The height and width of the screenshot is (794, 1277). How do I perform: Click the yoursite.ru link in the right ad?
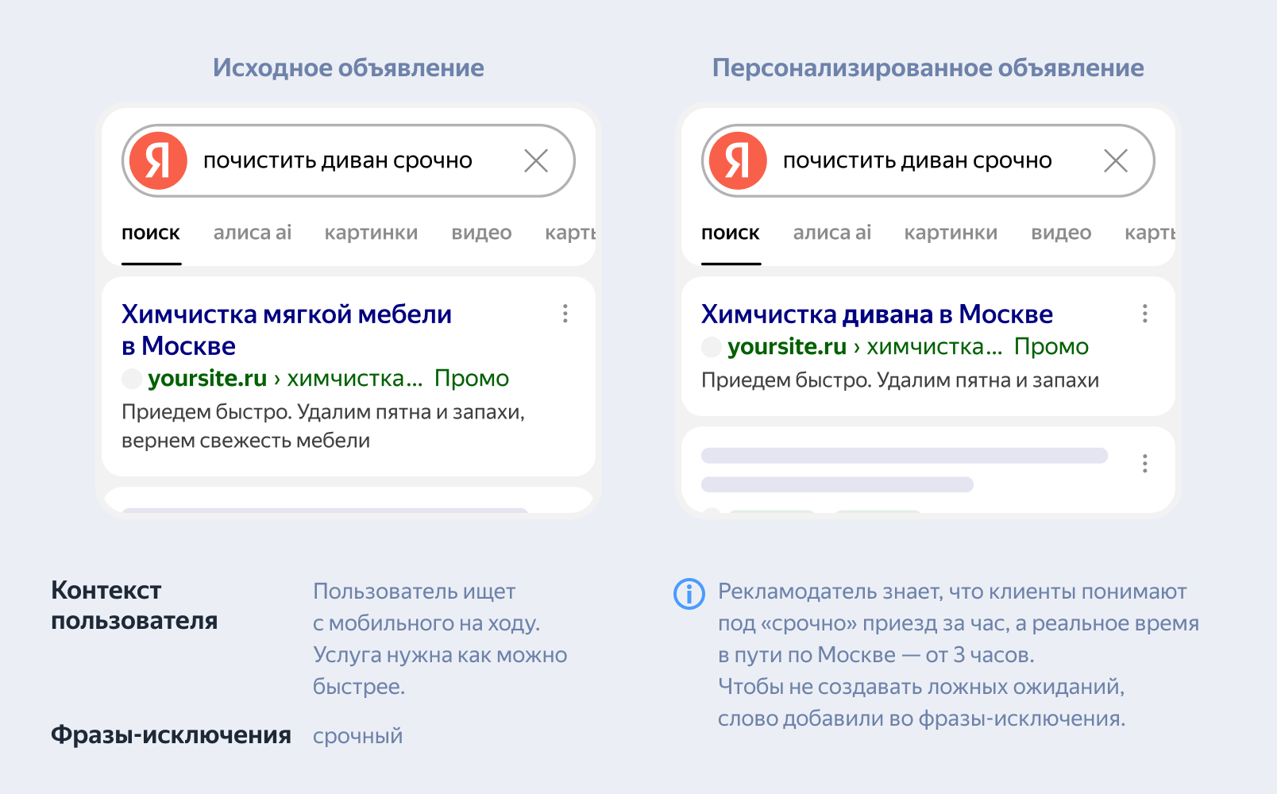(x=787, y=347)
